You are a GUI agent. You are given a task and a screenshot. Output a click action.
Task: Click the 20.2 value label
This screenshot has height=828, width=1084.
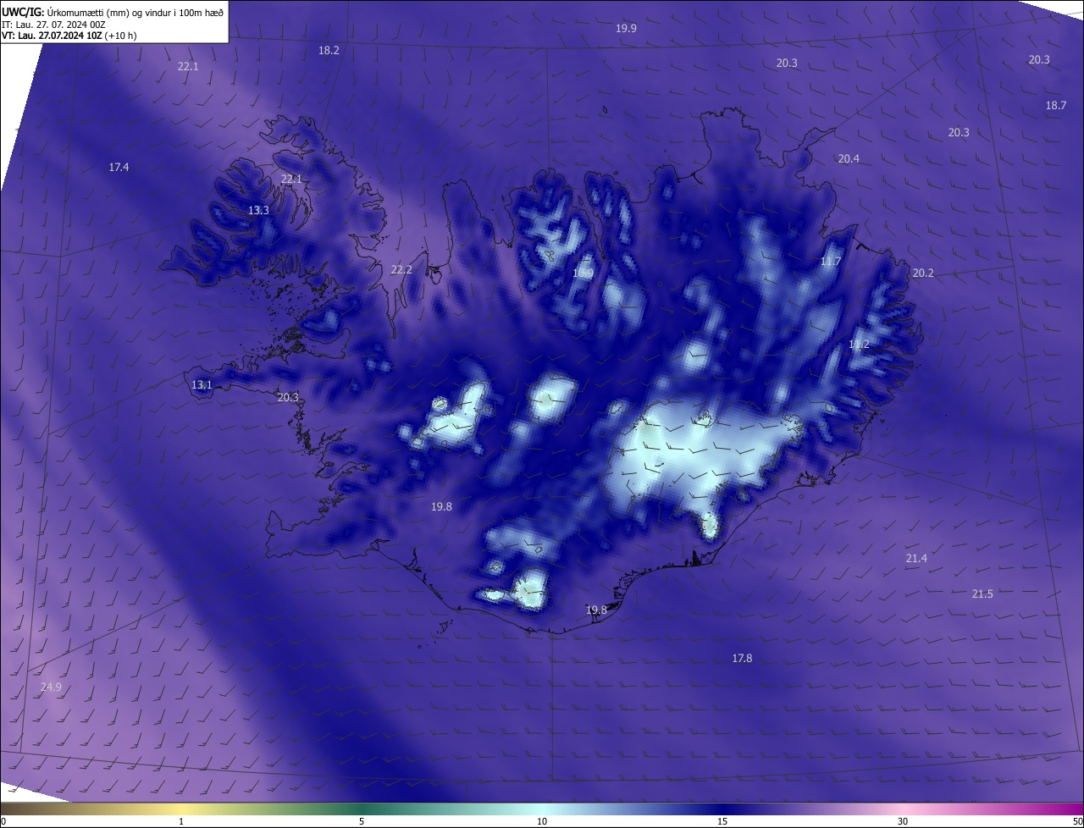tap(923, 273)
